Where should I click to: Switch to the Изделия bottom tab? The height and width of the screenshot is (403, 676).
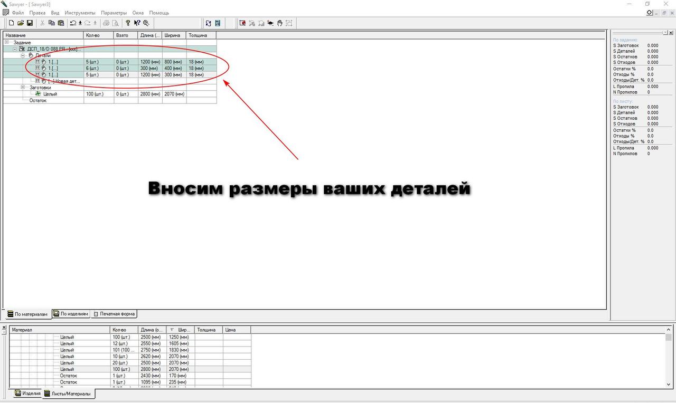(x=27, y=394)
